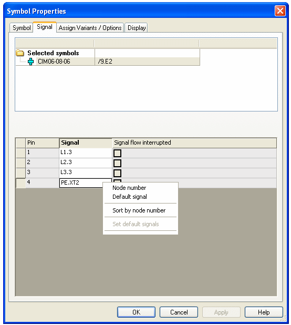Image resolution: width=291 pixels, height=325 pixels.
Task: Click the Signal column header
Action: [x=86, y=143]
